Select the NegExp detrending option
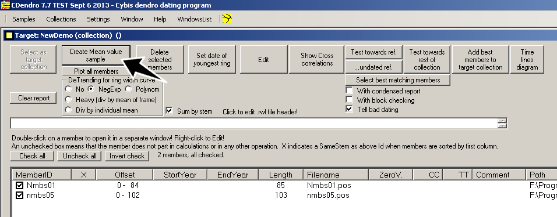Screen dimensions: 557x217 pyautogui.click(x=91, y=89)
